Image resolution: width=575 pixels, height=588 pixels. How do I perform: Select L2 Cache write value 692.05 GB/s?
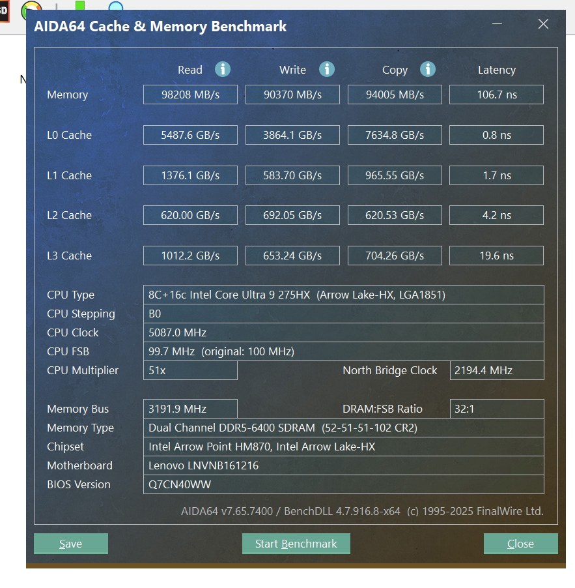pos(292,215)
